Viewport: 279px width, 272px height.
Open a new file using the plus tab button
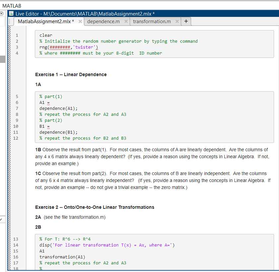click(x=186, y=21)
